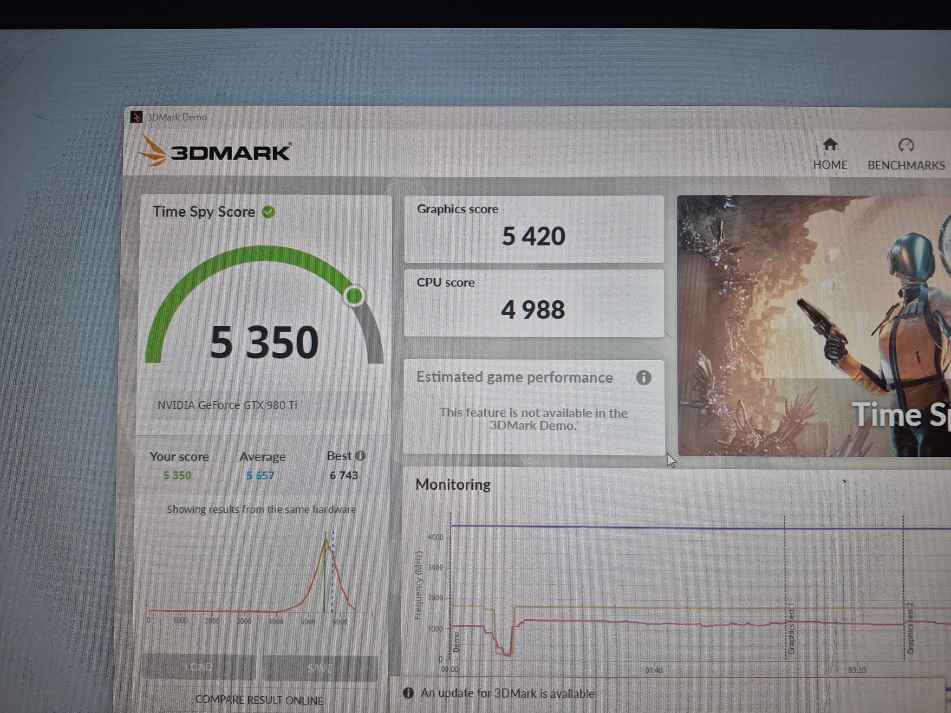Click the Time Spy preview image

point(814,326)
